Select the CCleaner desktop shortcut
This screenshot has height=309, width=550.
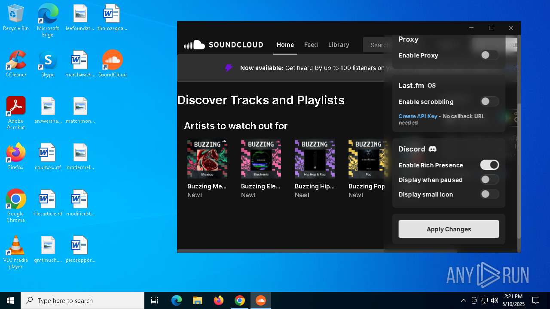(x=16, y=64)
